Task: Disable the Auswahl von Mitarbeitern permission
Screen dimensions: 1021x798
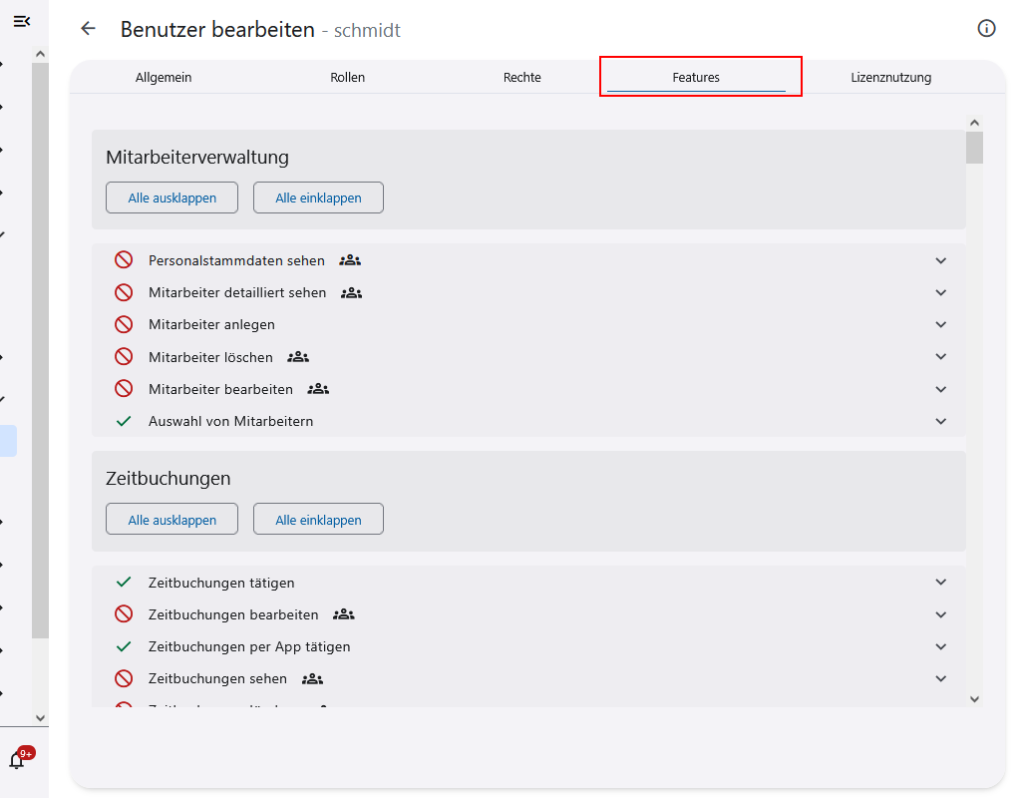Action: (124, 420)
